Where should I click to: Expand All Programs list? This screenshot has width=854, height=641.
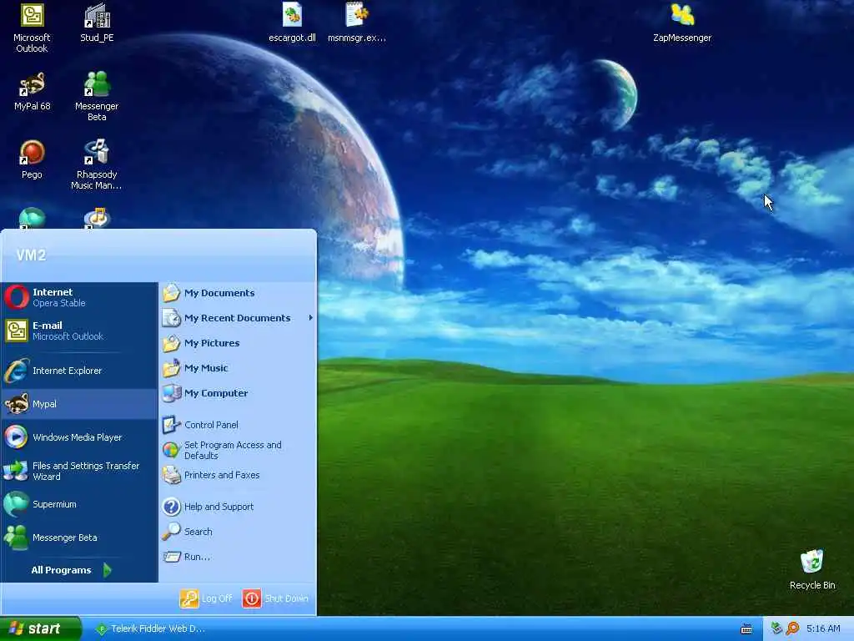[x=72, y=570]
